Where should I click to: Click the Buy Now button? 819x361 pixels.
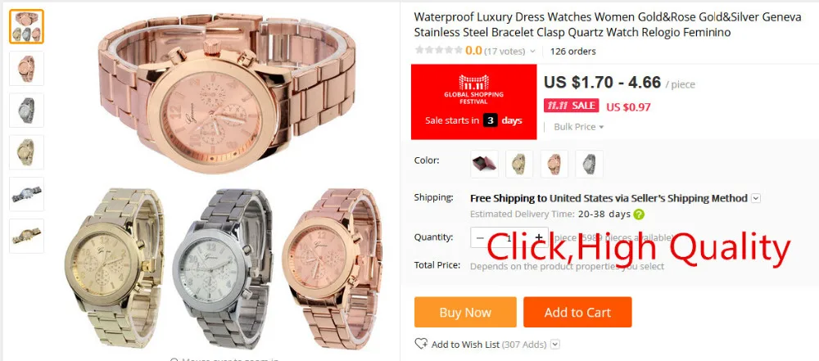pos(465,312)
